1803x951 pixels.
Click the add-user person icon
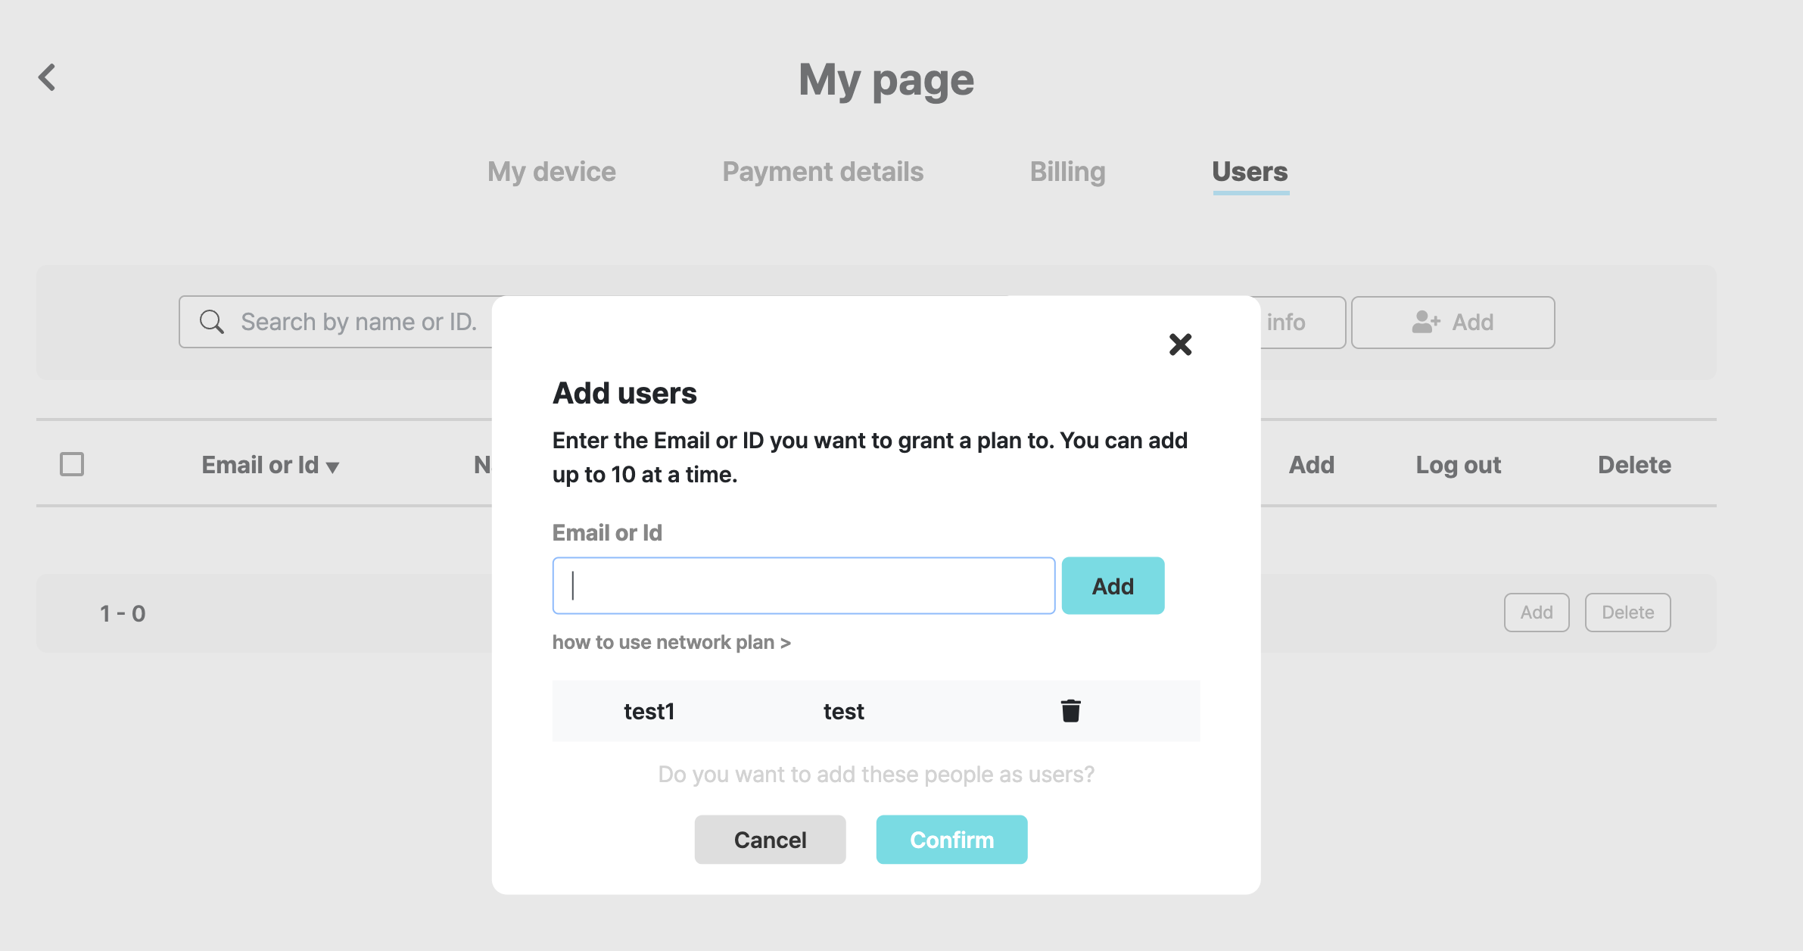click(1426, 322)
